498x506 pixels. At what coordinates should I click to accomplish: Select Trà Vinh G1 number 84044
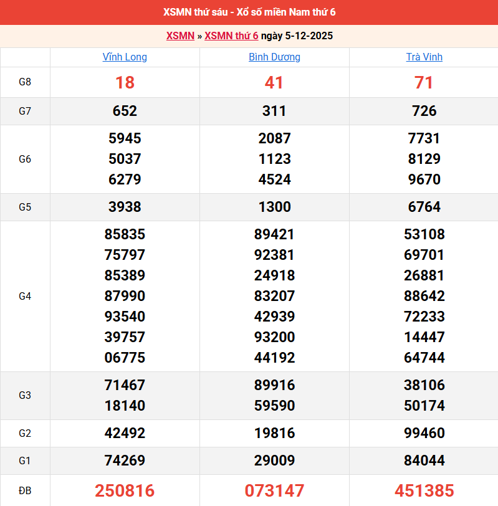pyautogui.click(x=424, y=461)
